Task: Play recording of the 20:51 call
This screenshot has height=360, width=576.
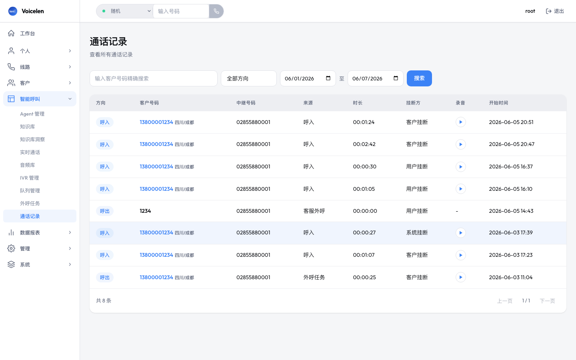Action: tap(461, 122)
